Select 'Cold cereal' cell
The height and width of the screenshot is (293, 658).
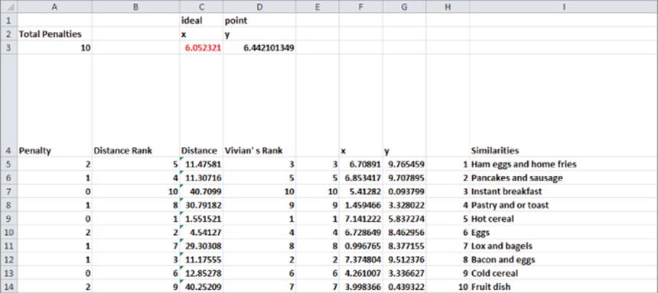point(564,273)
